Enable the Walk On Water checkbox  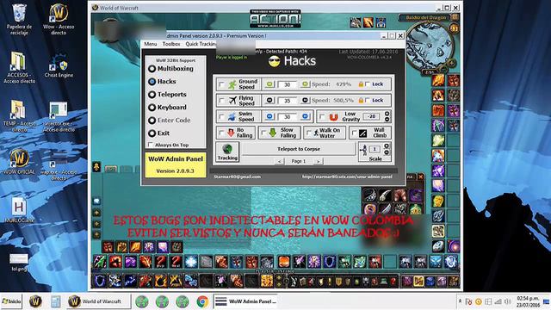coord(308,133)
